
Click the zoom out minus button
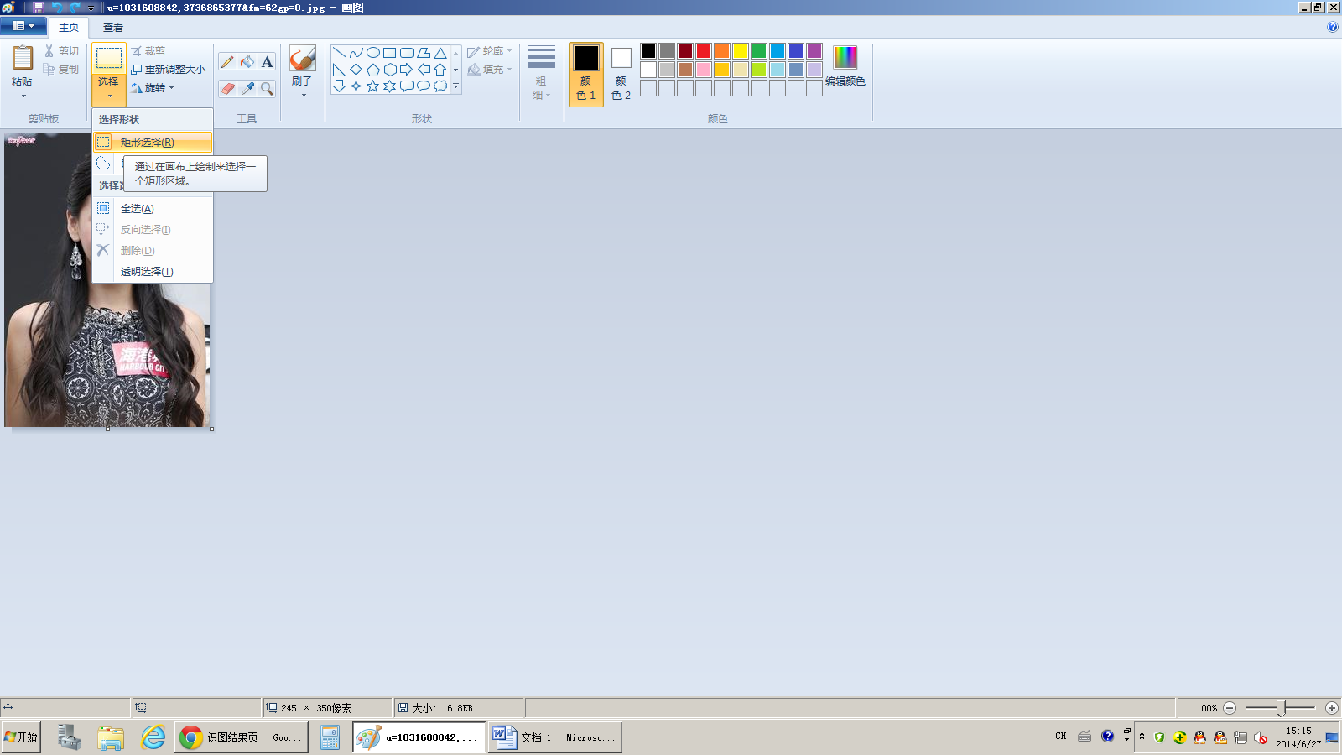coord(1230,708)
